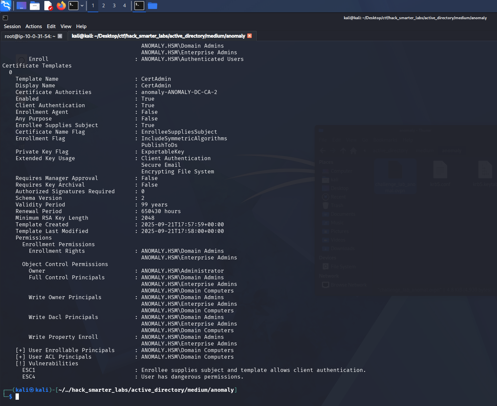Select the running terminal taskbar button

(139, 6)
